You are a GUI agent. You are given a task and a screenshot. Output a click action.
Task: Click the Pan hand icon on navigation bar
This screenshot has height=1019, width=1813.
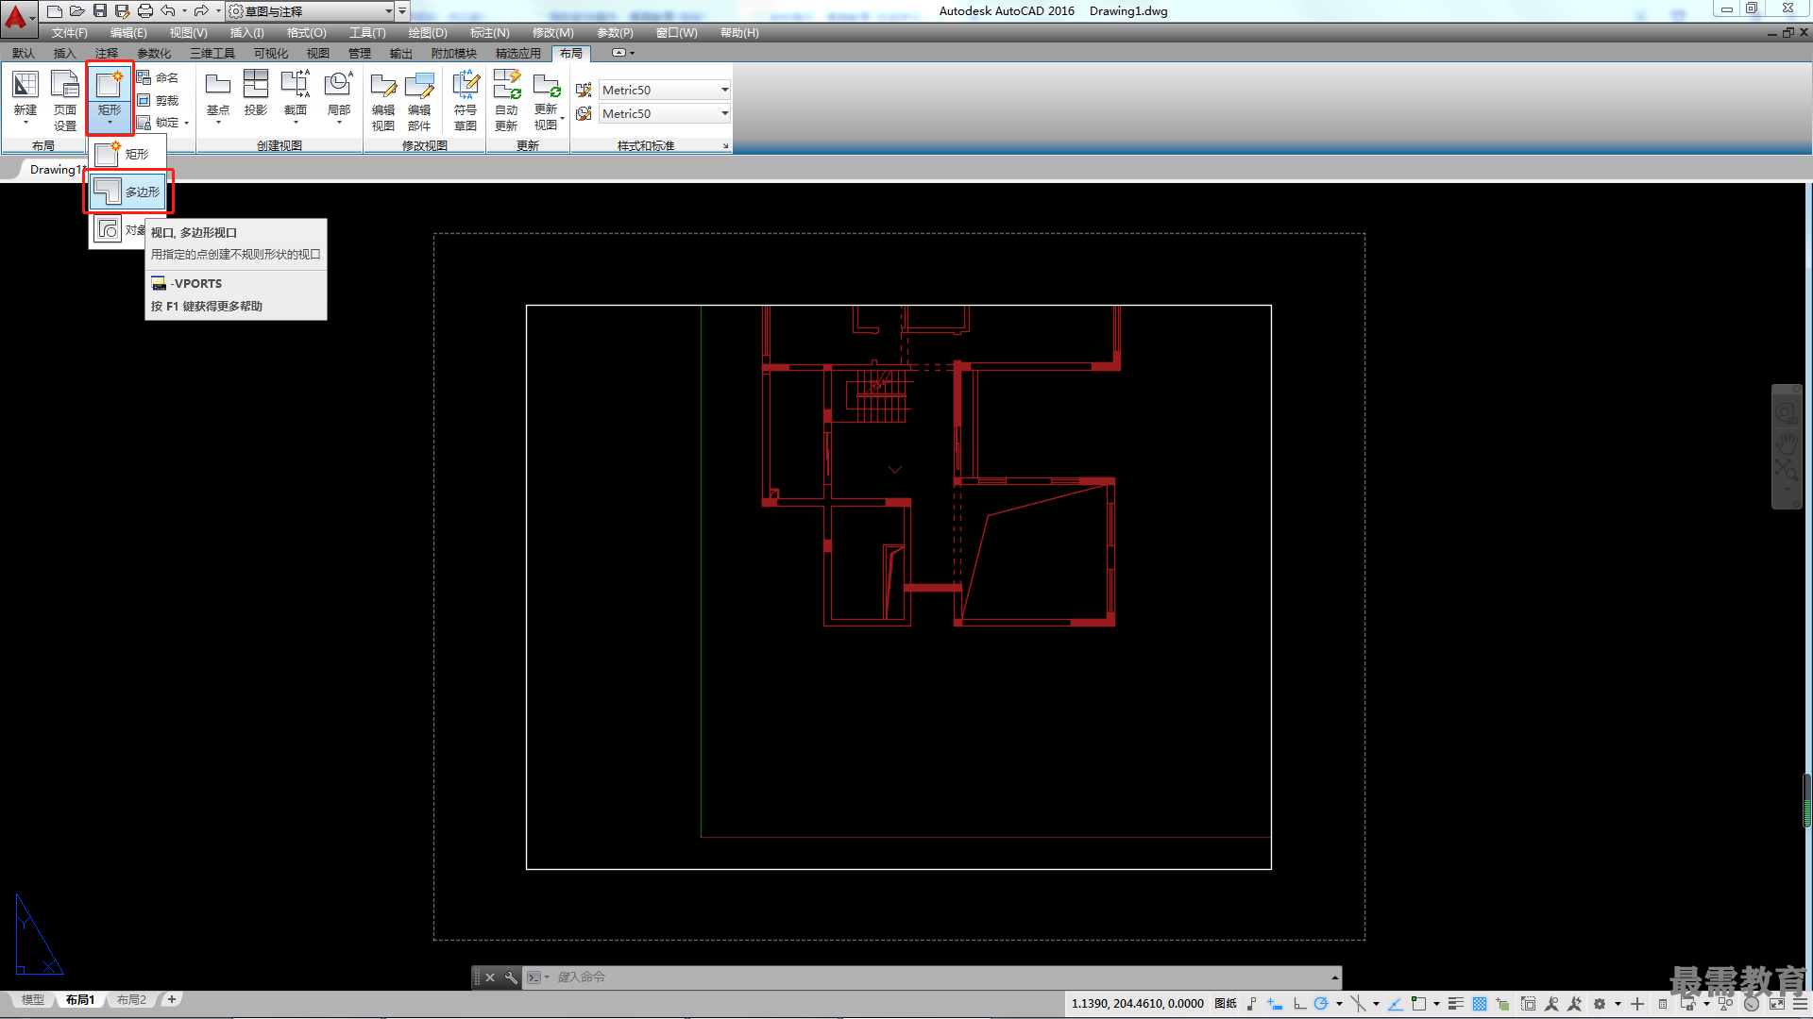[x=1787, y=443]
